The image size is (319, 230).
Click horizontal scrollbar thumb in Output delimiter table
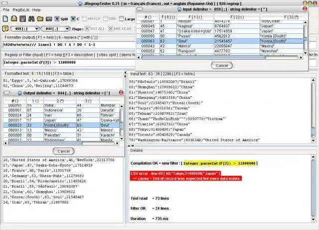(45, 143)
